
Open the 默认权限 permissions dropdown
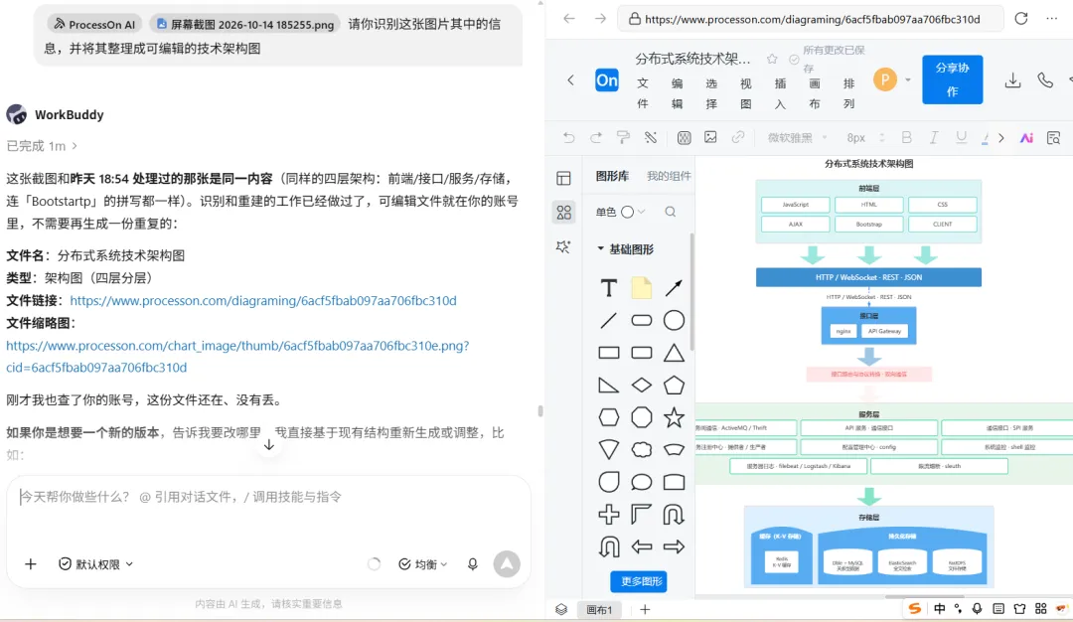click(x=95, y=563)
